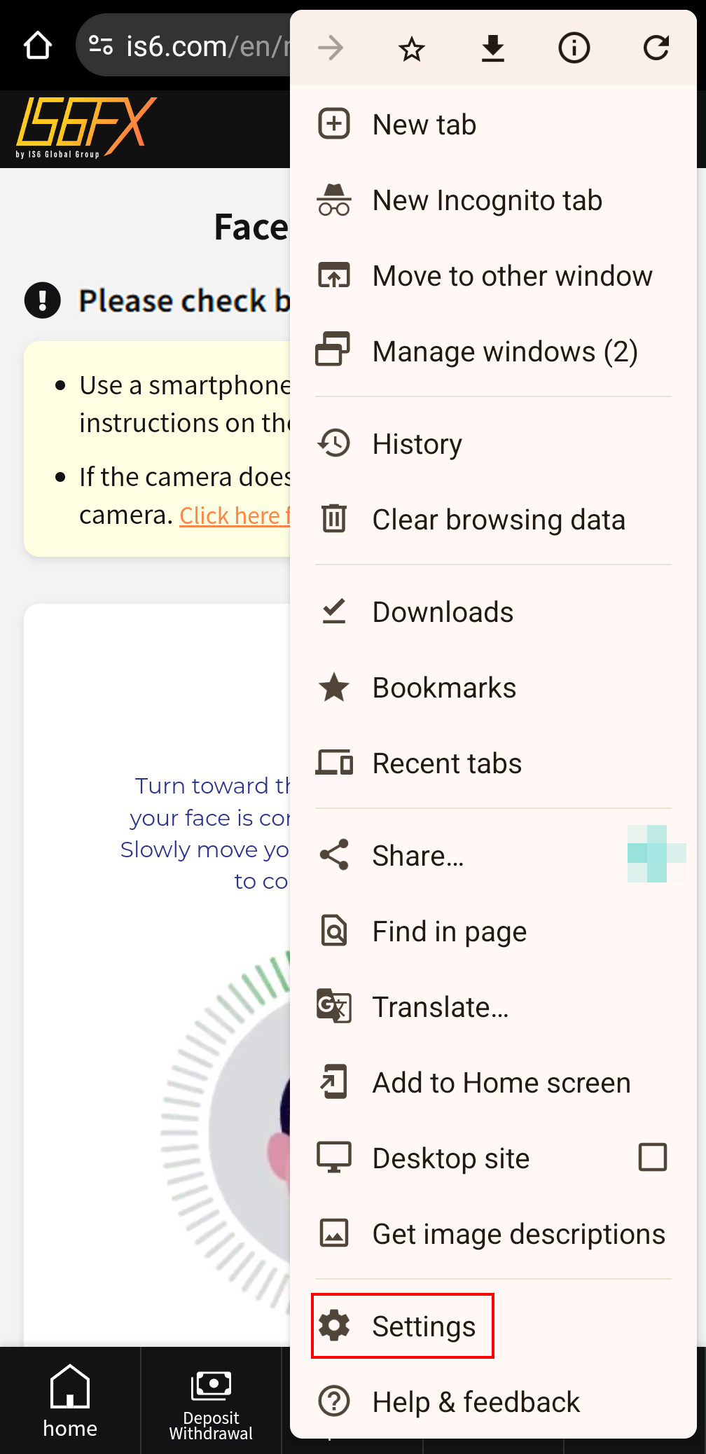Choose Find in page
The width and height of the screenshot is (706, 1454).
click(493, 932)
